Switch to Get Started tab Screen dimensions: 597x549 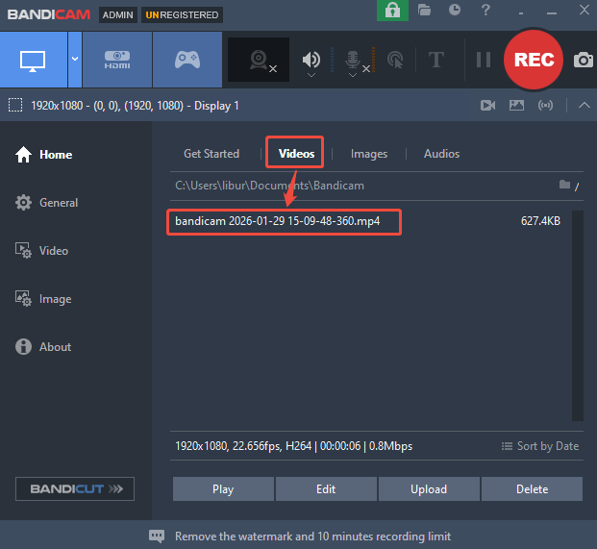click(211, 154)
